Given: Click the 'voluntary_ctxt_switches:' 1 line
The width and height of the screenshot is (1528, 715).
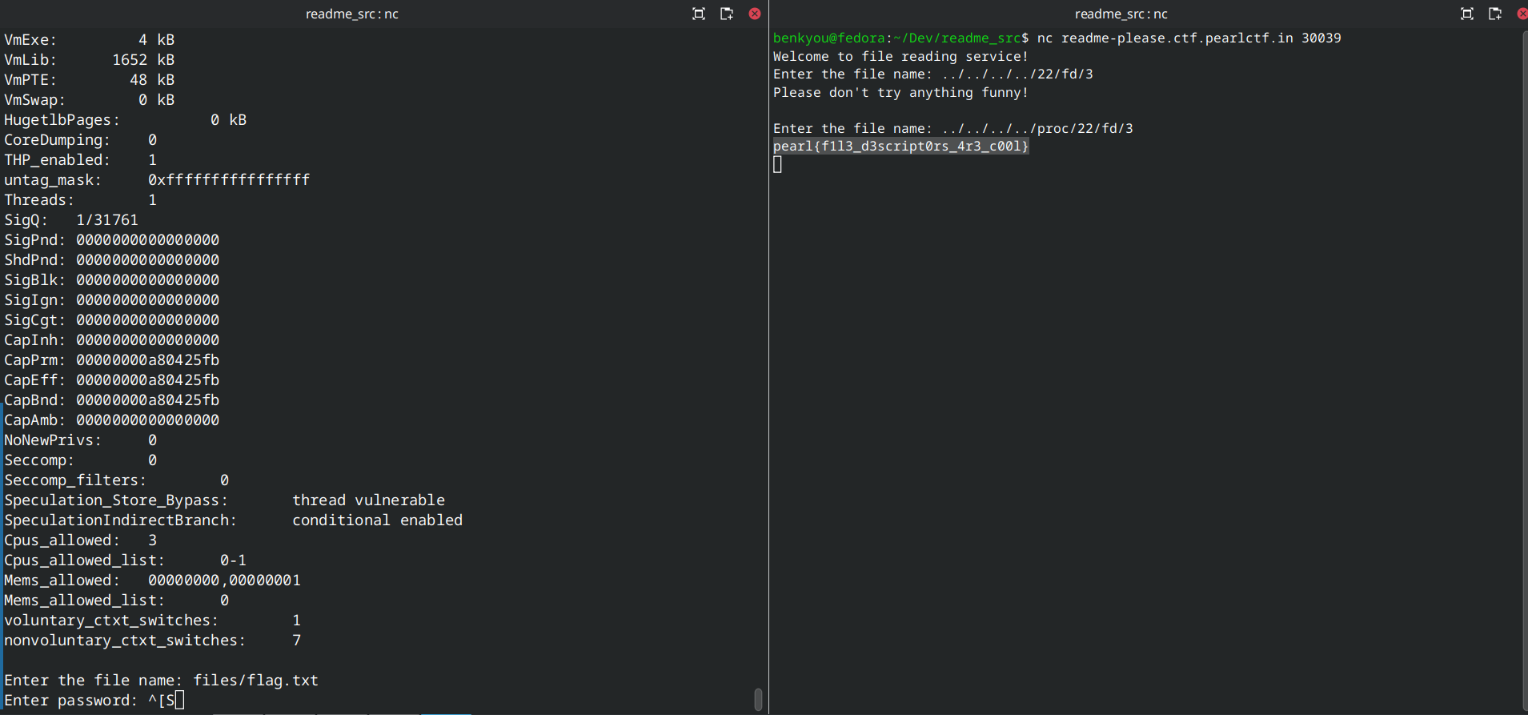Looking at the screenshot, I should coord(152,621).
